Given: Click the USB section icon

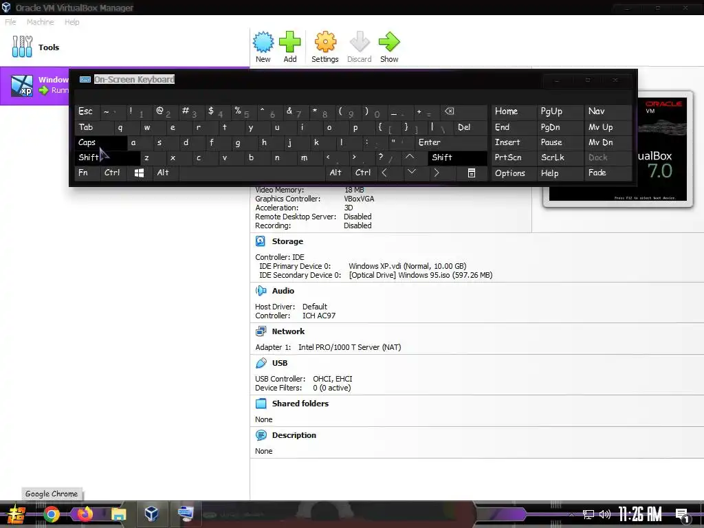Looking at the screenshot, I should tap(261, 363).
